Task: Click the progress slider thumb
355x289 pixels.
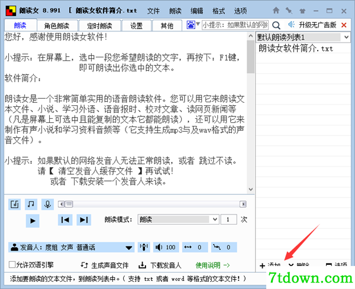Action: click(69, 204)
